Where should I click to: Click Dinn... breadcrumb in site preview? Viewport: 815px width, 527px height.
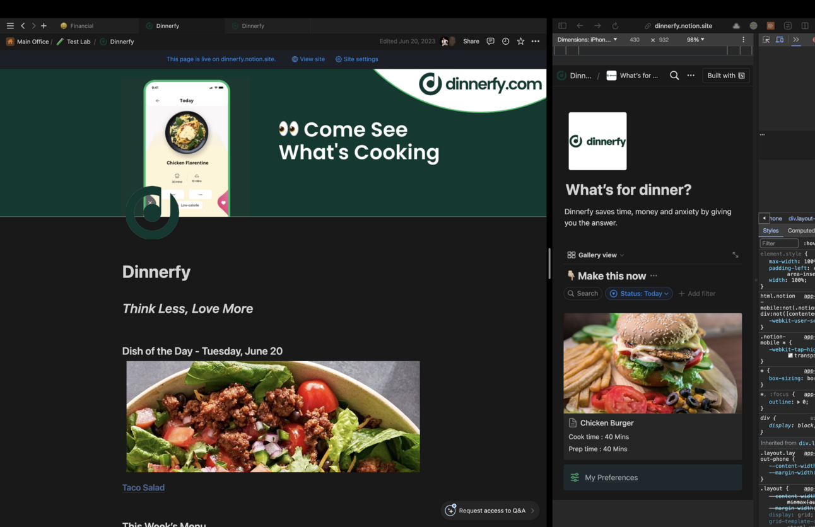tap(575, 76)
